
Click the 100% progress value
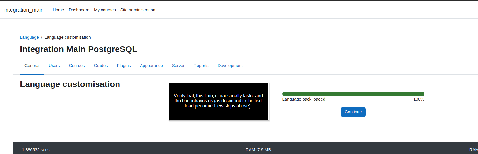tap(419, 99)
